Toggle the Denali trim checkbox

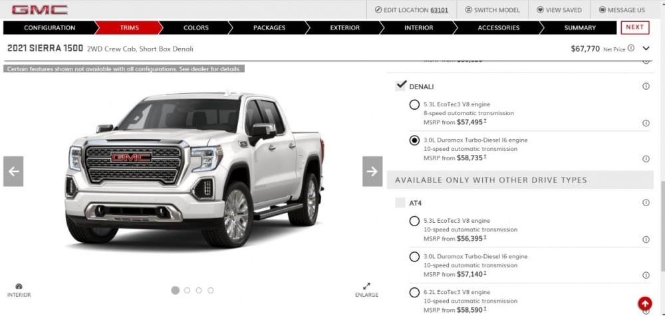pyautogui.click(x=400, y=86)
